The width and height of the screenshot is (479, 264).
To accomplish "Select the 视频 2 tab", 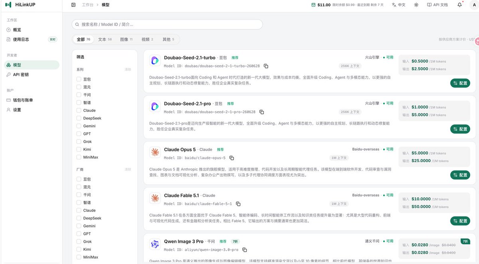I will pos(147,39).
